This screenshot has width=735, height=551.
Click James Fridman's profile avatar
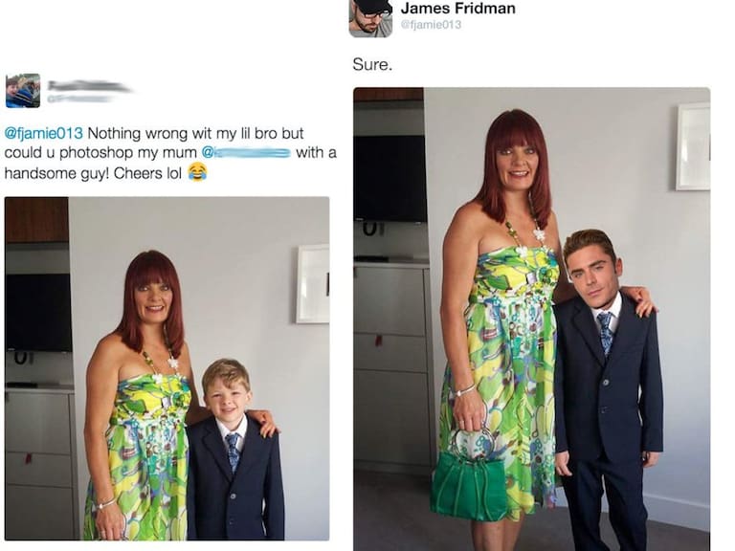pyautogui.click(x=370, y=18)
